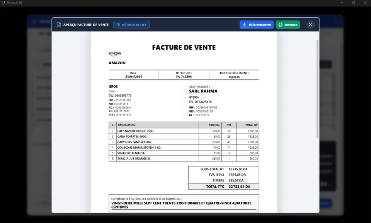Click the Moussir 26 app icon in title bar
This screenshot has height=223, width=371.
[x=3, y=2]
